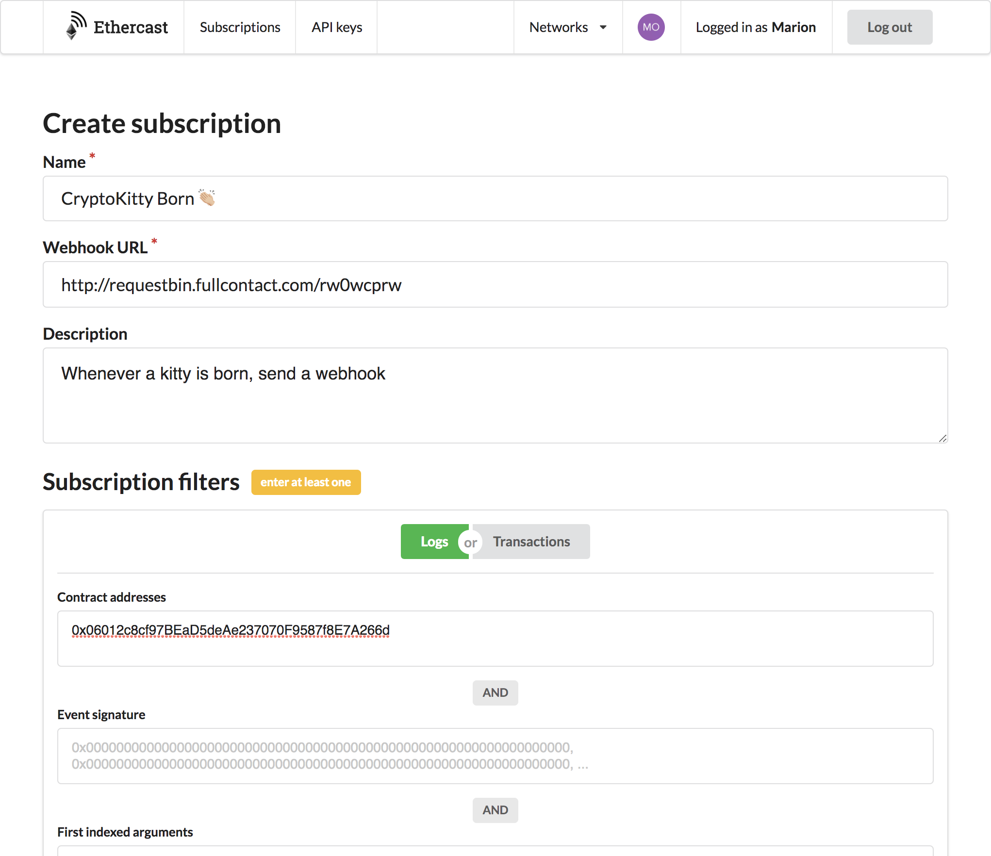Open the API keys page
Screen dimensions: 991x856
[x=337, y=27]
